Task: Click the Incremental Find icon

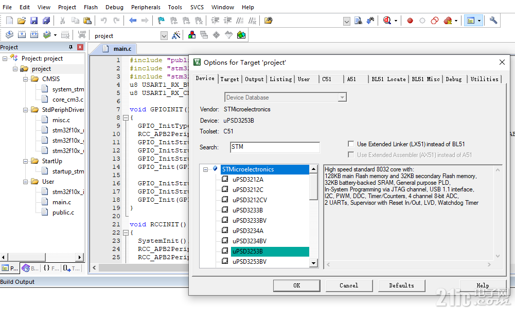Action: [x=370, y=21]
